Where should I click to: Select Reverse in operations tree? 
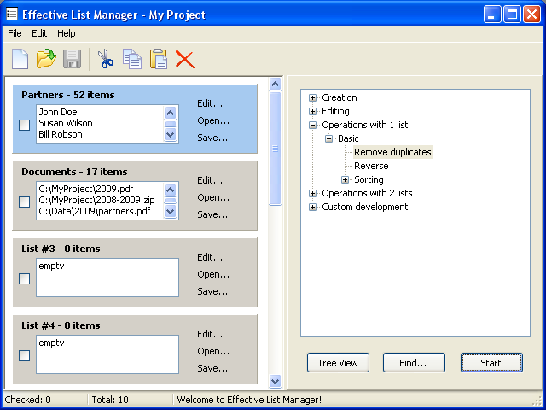371,166
